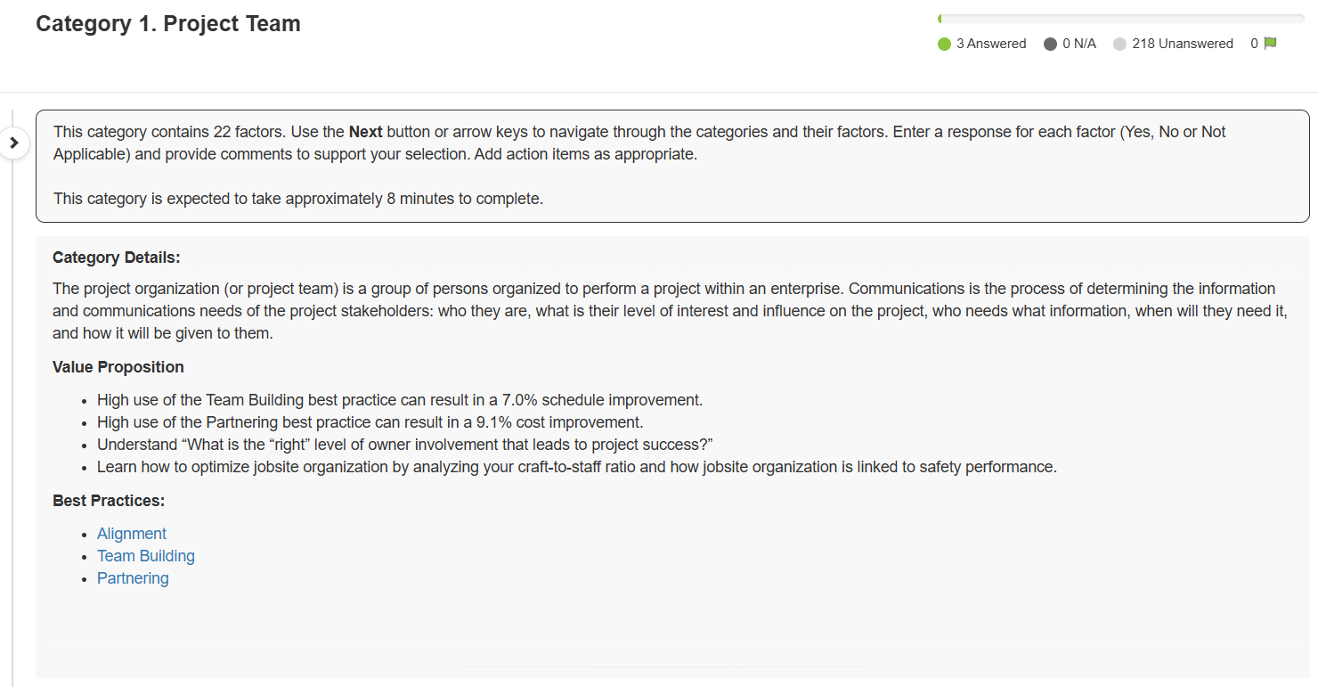Follow the Partnering best practice link
Image resolution: width=1318 pixels, height=687 pixels.
point(133,578)
